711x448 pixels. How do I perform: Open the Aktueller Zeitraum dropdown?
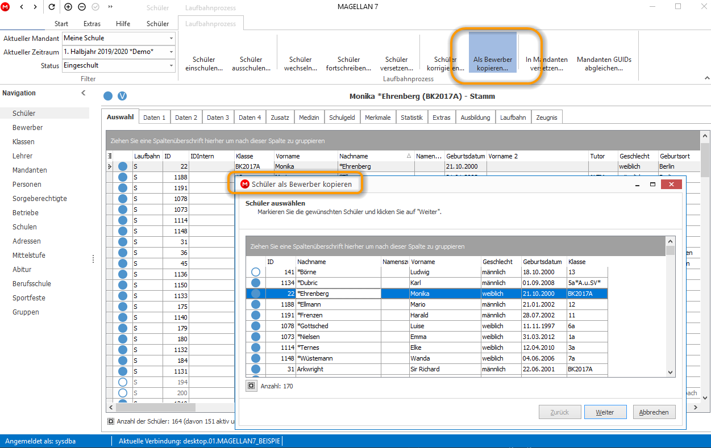pyautogui.click(x=171, y=52)
